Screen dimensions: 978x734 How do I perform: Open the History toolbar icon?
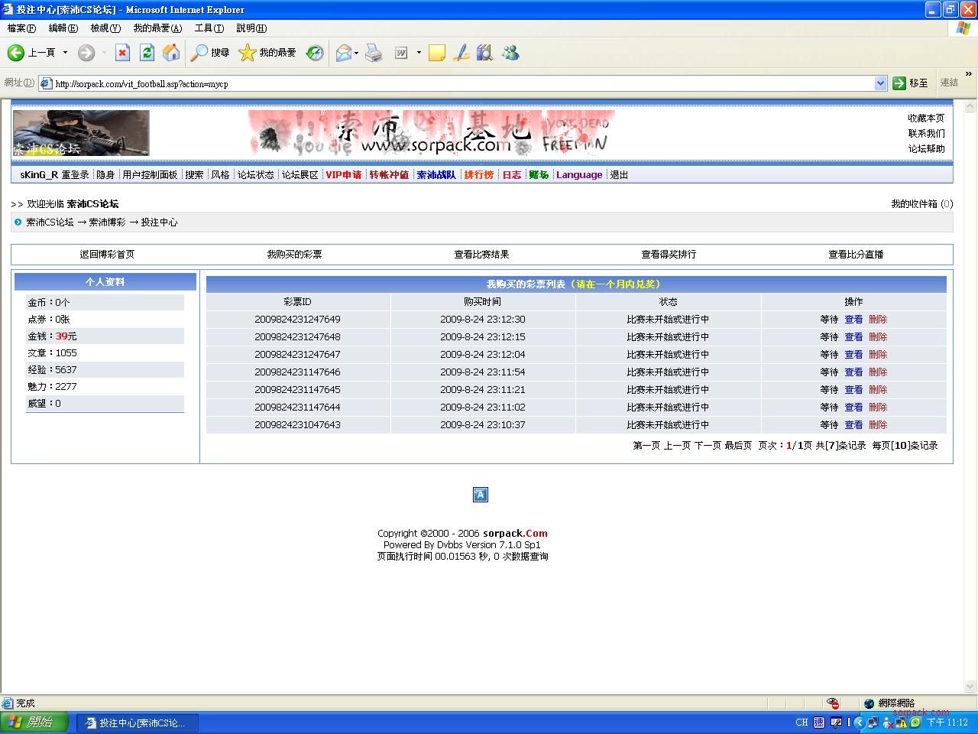click(315, 53)
